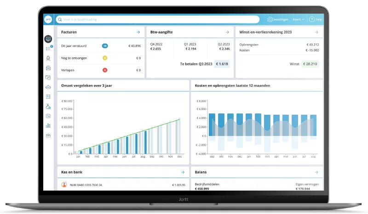This screenshot has width=368, height=214.
Task: Open the 'NL86 RABO 5555 7630 34' account row
Action: [x=123, y=185]
